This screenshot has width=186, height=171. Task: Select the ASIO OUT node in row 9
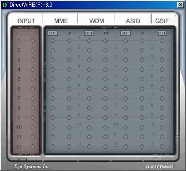click(x=126, y=118)
